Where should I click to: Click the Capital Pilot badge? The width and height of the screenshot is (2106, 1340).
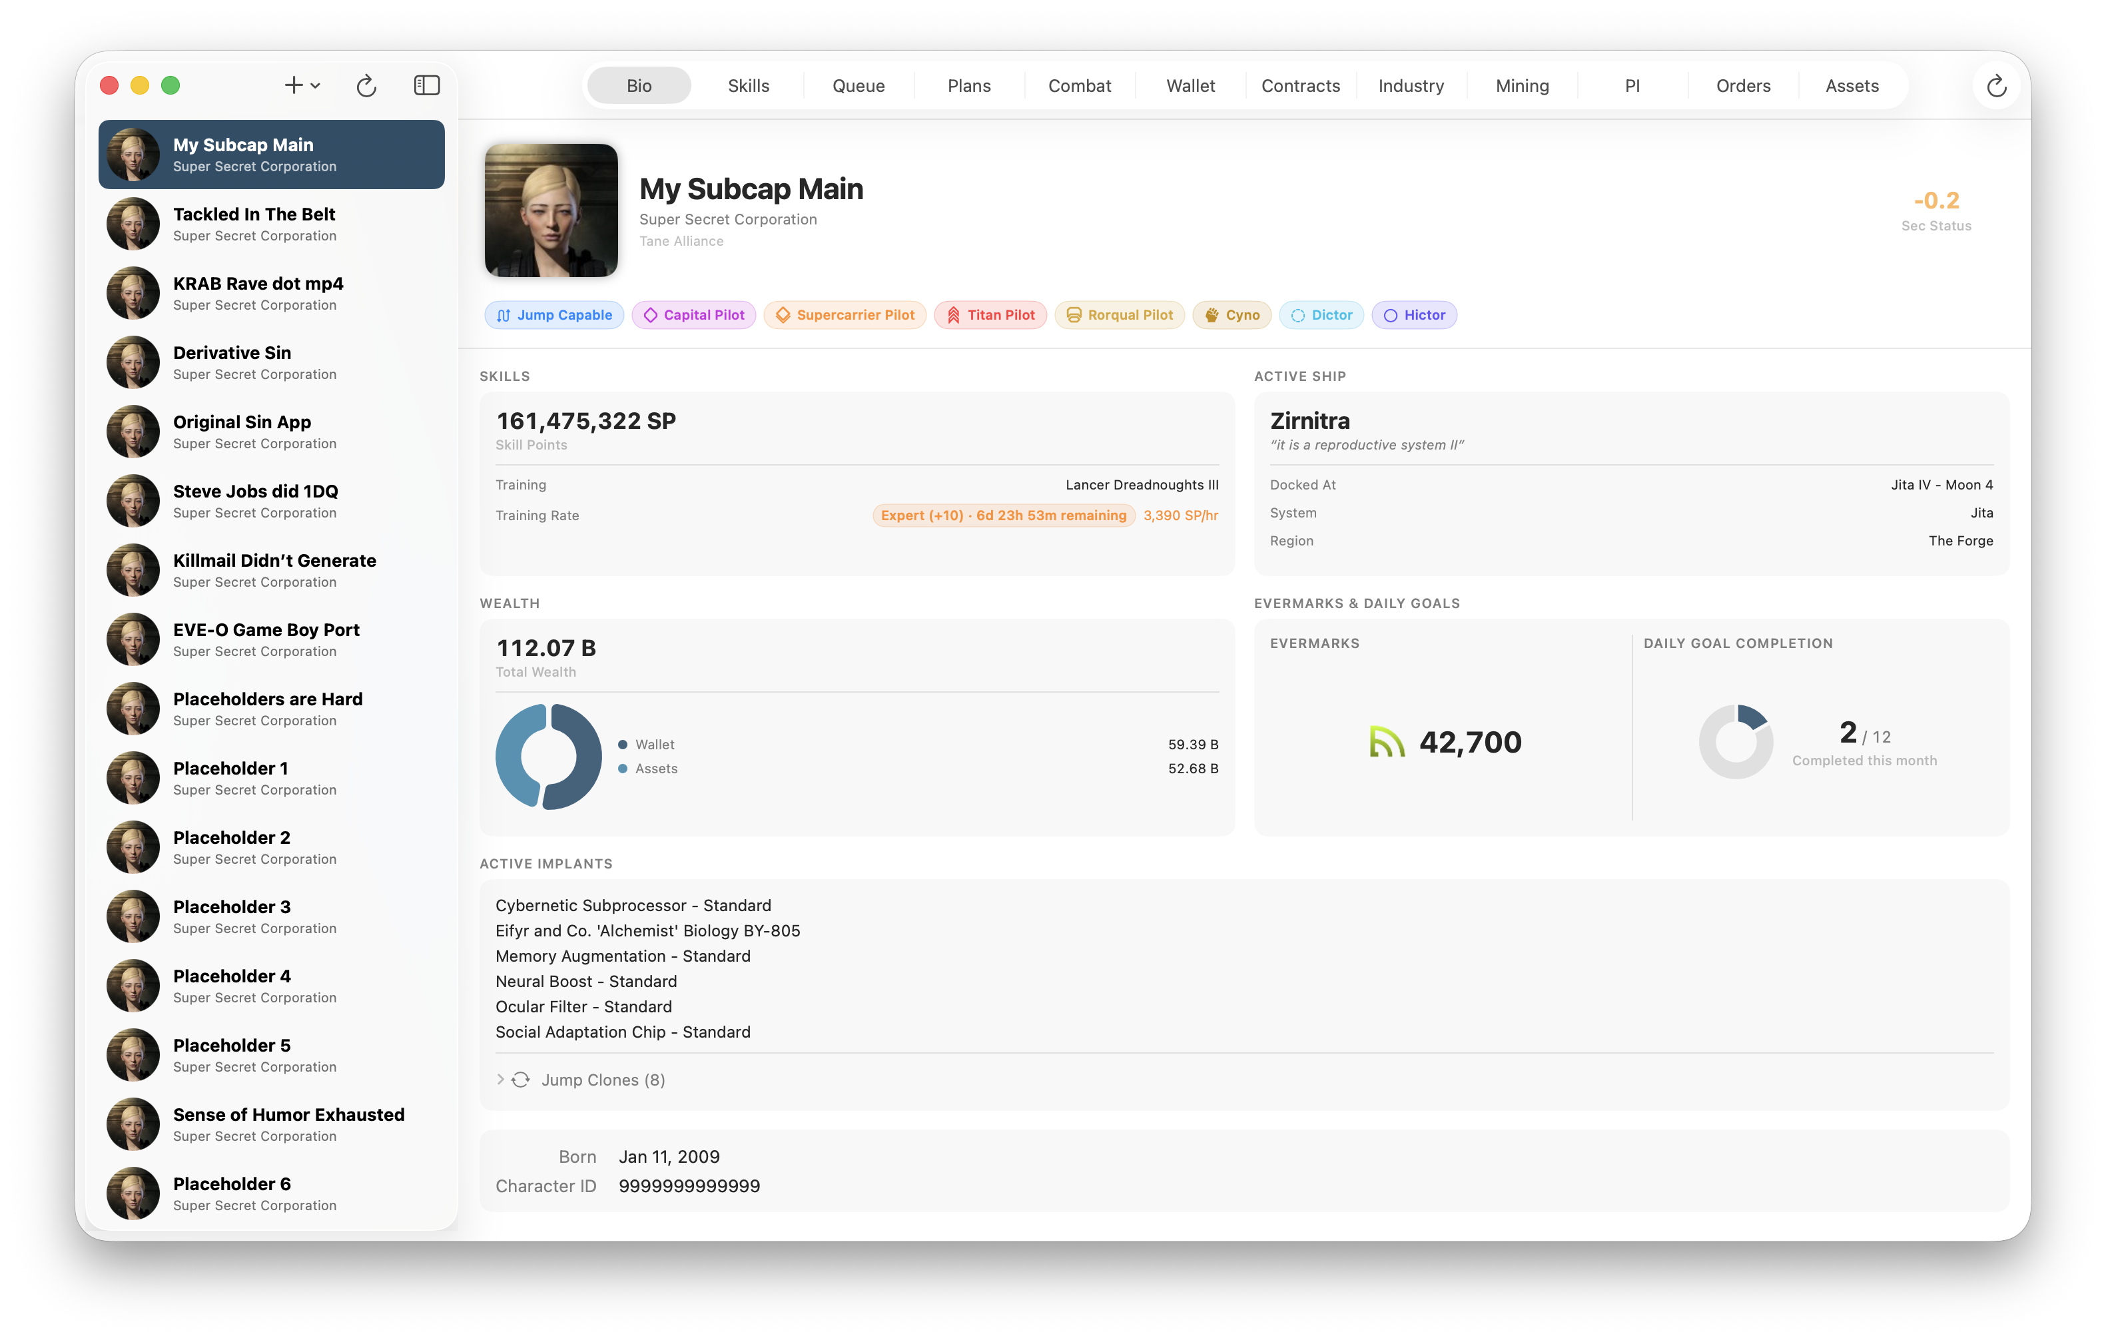(x=695, y=315)
